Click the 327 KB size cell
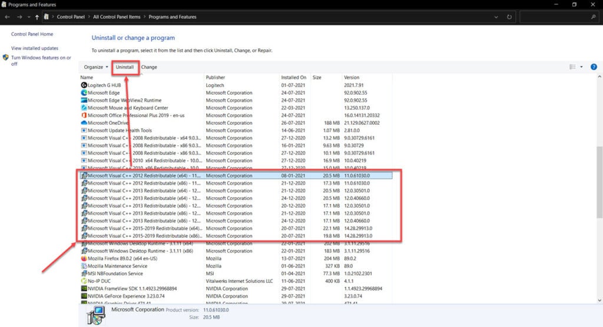 click(x=332, y=266)
